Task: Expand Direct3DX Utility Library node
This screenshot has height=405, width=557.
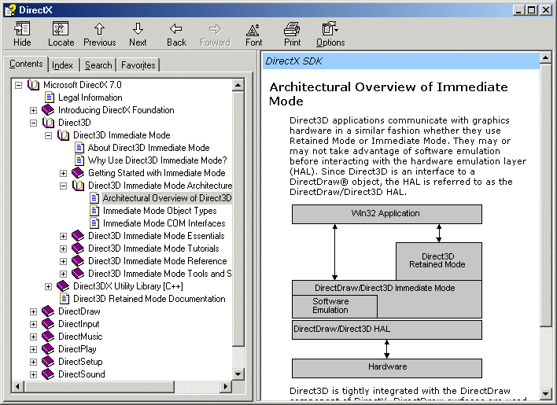Action: 48,286
